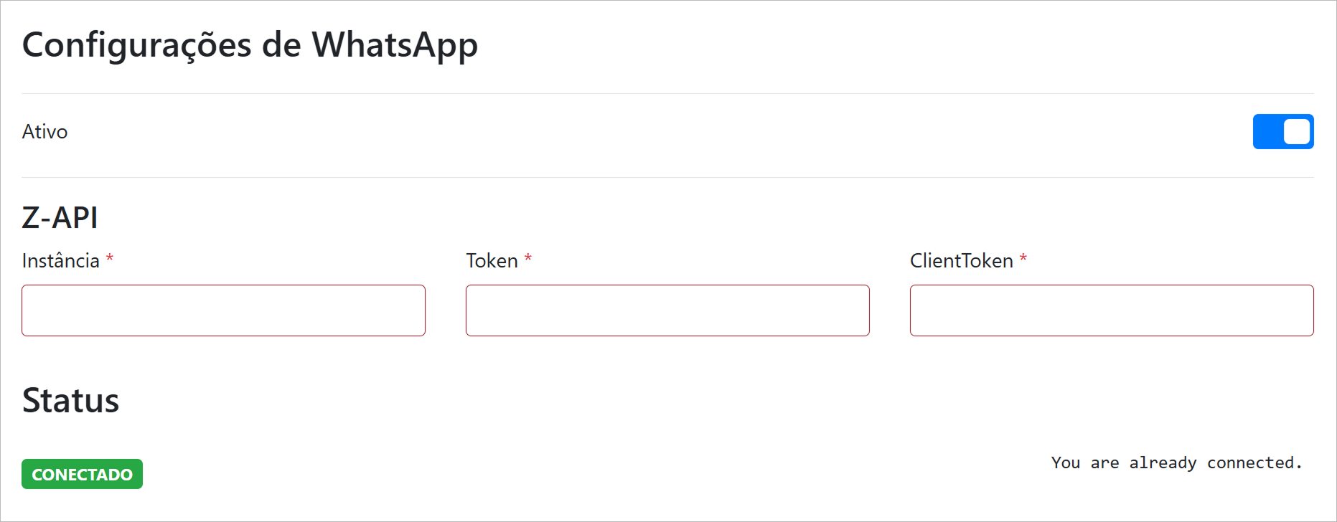The width and height of the screenshot is (1337, 522).
Task: Click the ClientToken field label
Action: pyautogui.click(x=961, y=260)
